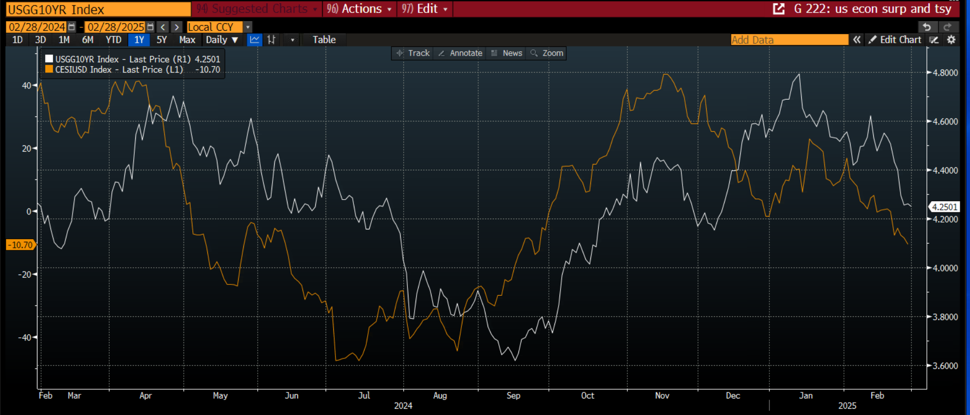Expand the Local CCY currency dropdown
Viewport: 970px width, 415px height.
[x=248, y=27]
